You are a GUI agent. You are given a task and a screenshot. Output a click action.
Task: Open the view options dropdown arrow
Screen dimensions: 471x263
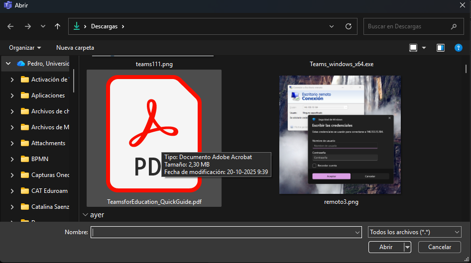(x=424, y=48)
